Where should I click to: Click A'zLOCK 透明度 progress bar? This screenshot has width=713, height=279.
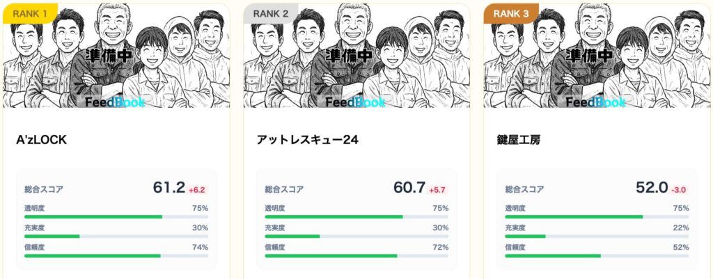click(116, 216)
